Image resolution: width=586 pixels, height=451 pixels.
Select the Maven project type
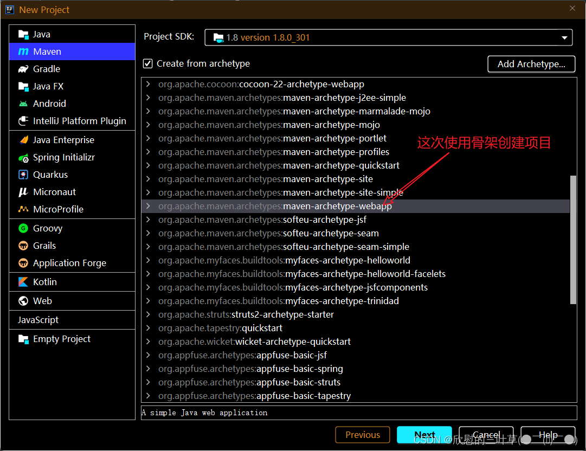pyautogui.click(x=72, y=51)
